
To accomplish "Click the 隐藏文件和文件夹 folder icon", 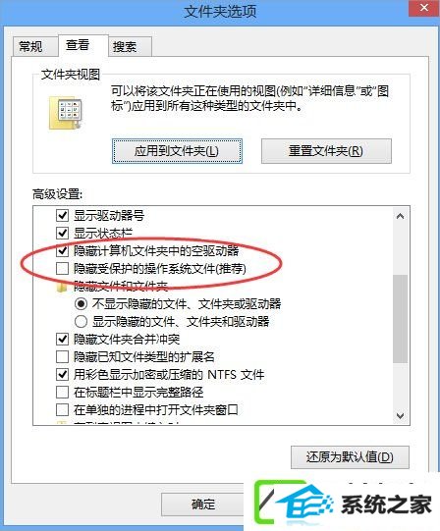I will coord(61,288).
